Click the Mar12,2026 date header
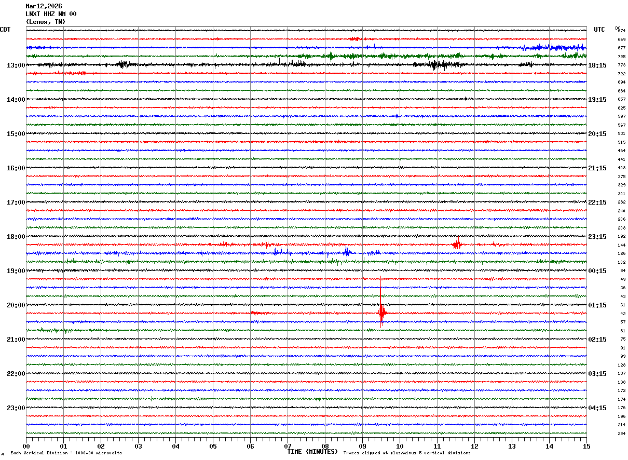Image resolution: width=628 pixels, height=460 pixels. [x=44, y=6]
